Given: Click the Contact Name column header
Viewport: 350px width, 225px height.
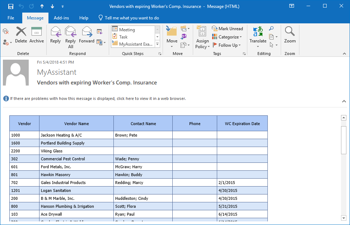Looking at the screenshot, I should [x=143, y=124].
